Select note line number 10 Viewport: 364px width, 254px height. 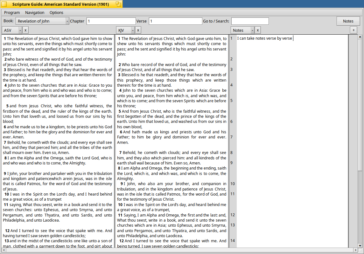pyautogui.click(x=233, y=184)
